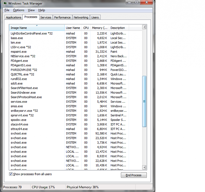Viewport: 205px width, 192px height.
Task: Click CPU Usage: 17% status entry
Action: 43,187
